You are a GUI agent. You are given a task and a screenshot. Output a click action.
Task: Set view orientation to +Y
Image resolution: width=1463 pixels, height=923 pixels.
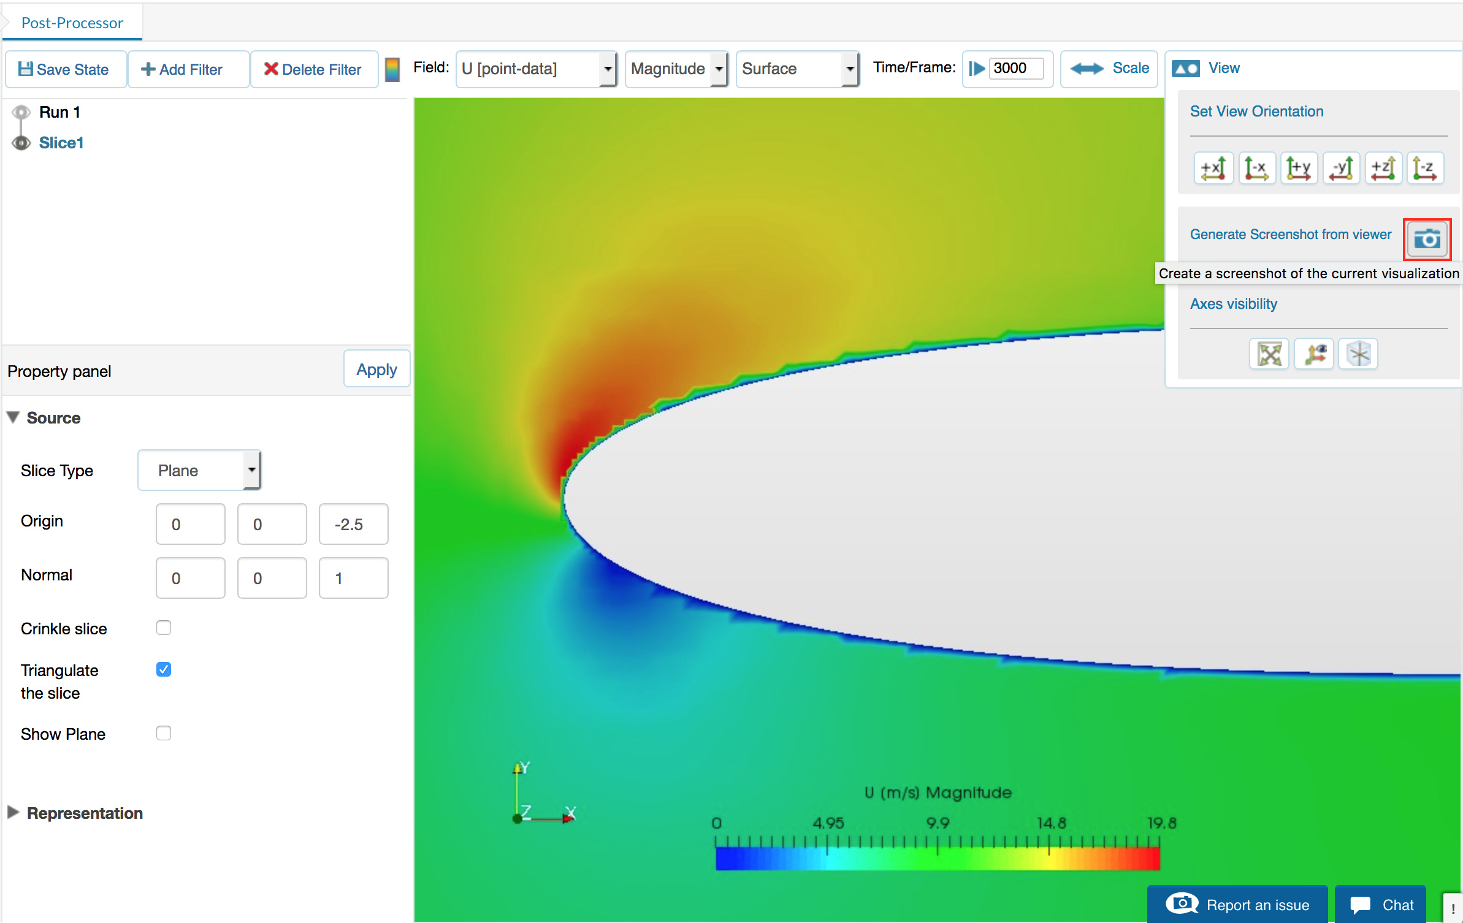(x=1298, y=168)
